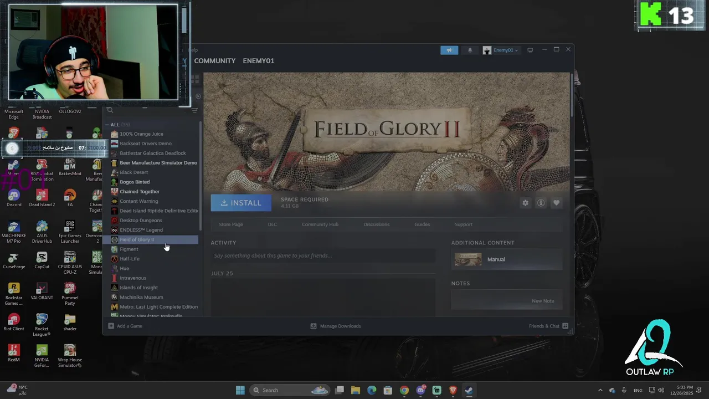709x399 pixels.
Task: Collapse the ALL games category
Action: tap(107, 125)
